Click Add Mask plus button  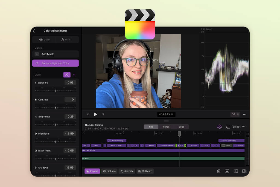(37, 54)
